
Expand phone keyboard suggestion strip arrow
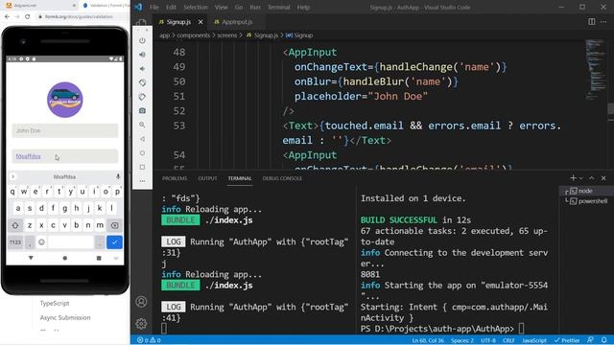point(12,176)
